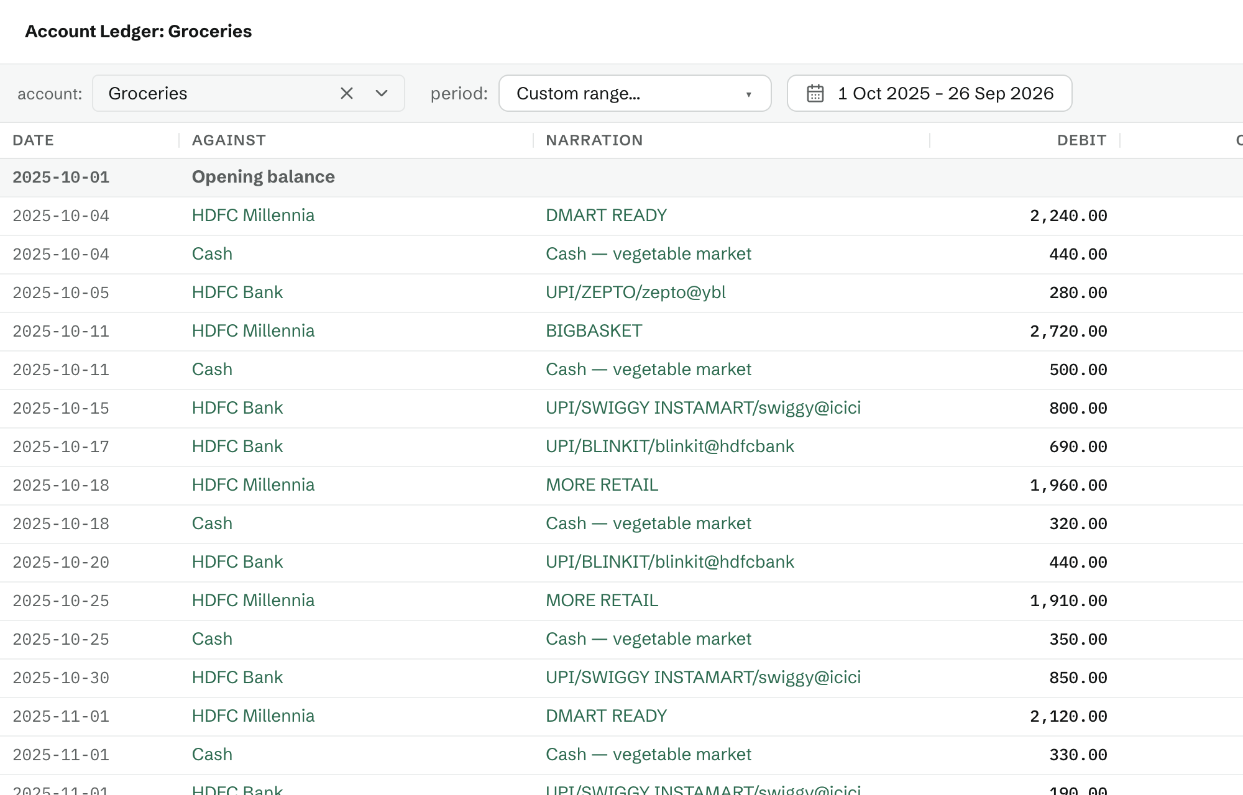Viewport: 1243px width, 795px height.
Task: Click the calendar icon in date range
Action: click(815, 93)
